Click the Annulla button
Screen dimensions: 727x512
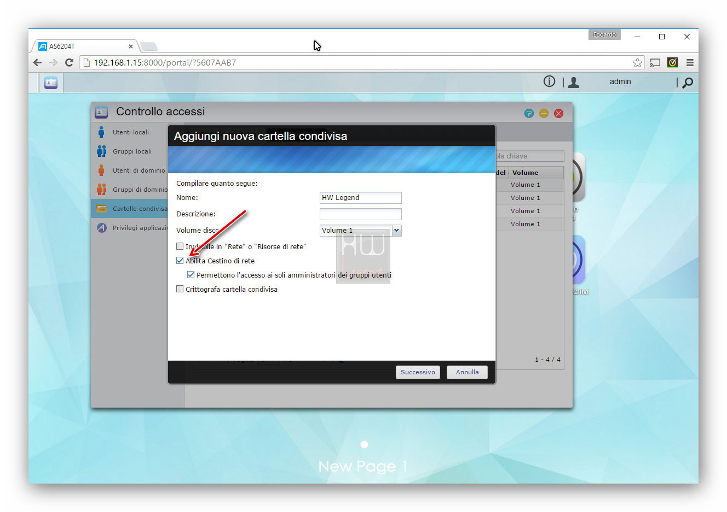pyautogui.click(x=467, y=372)
